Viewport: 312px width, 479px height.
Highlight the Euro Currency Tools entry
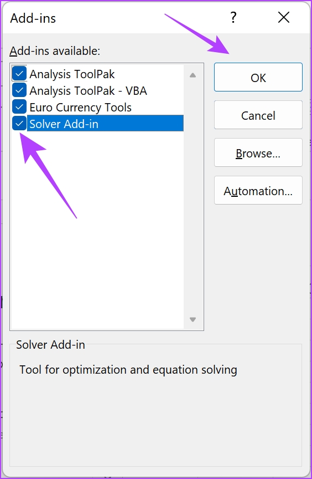(80, 108)
